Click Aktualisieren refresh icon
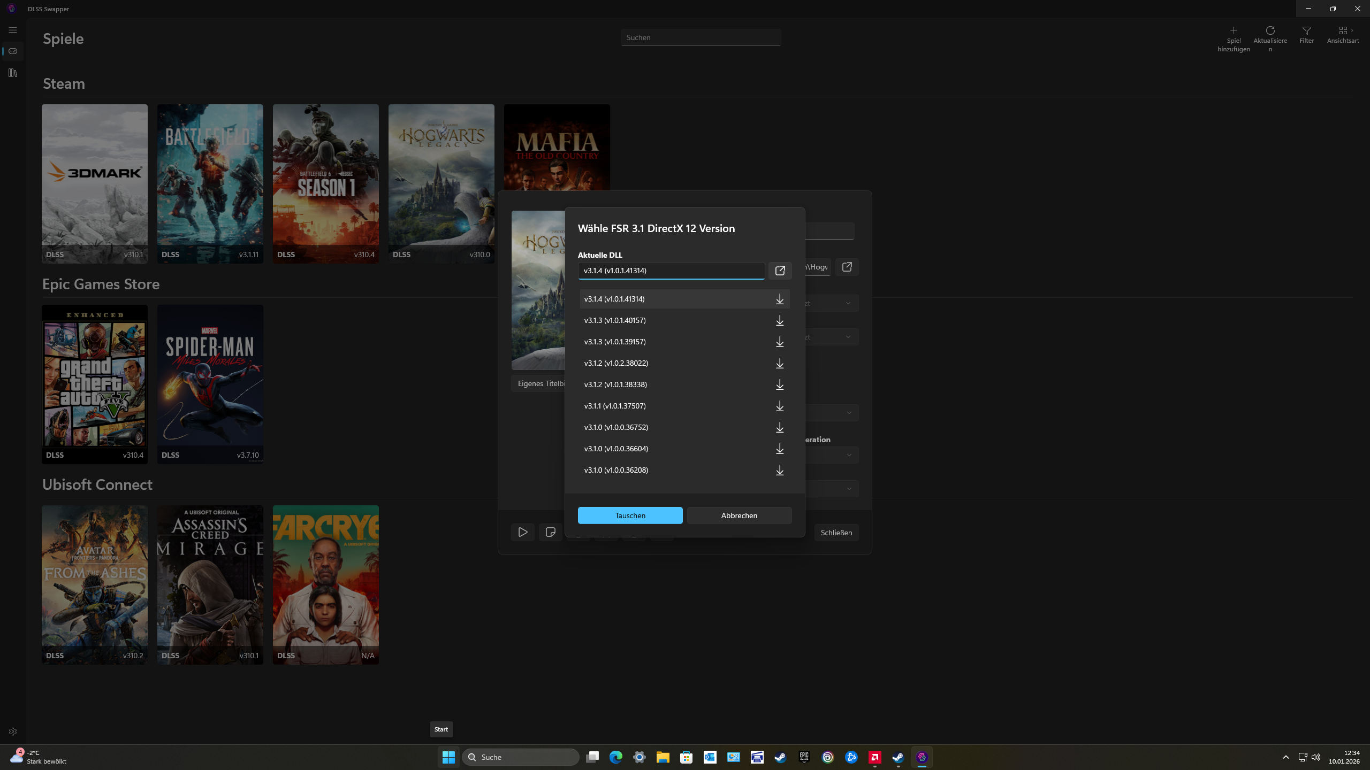The height and width of the screenshot is (770, 1370). [1270, 30]
